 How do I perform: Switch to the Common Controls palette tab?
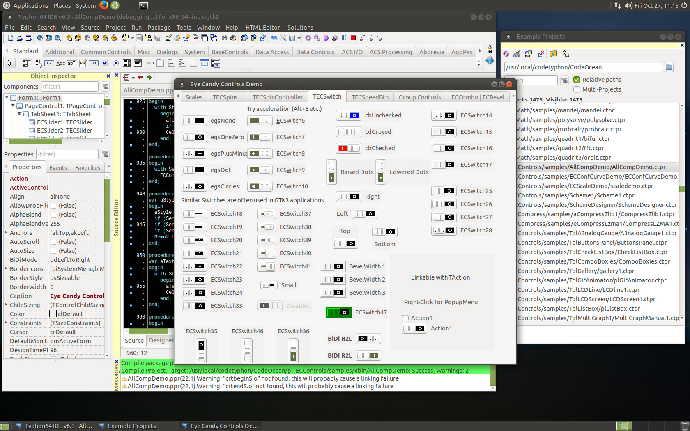pyautogui.click(x=106, y=52)
